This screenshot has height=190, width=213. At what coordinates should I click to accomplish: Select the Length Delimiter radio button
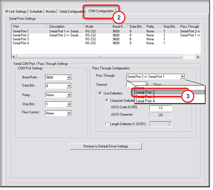[x=107, y=124]
